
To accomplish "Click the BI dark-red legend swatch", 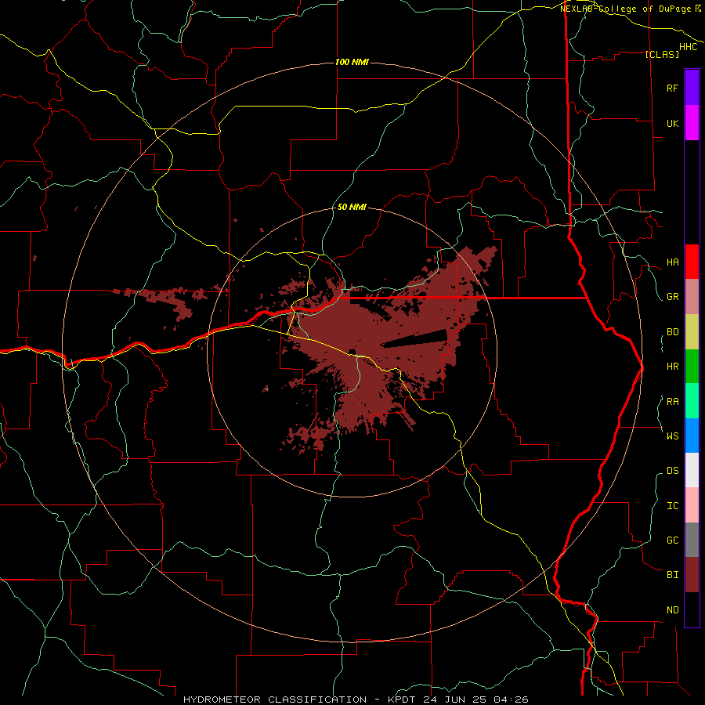I will (x=692, y=575).
